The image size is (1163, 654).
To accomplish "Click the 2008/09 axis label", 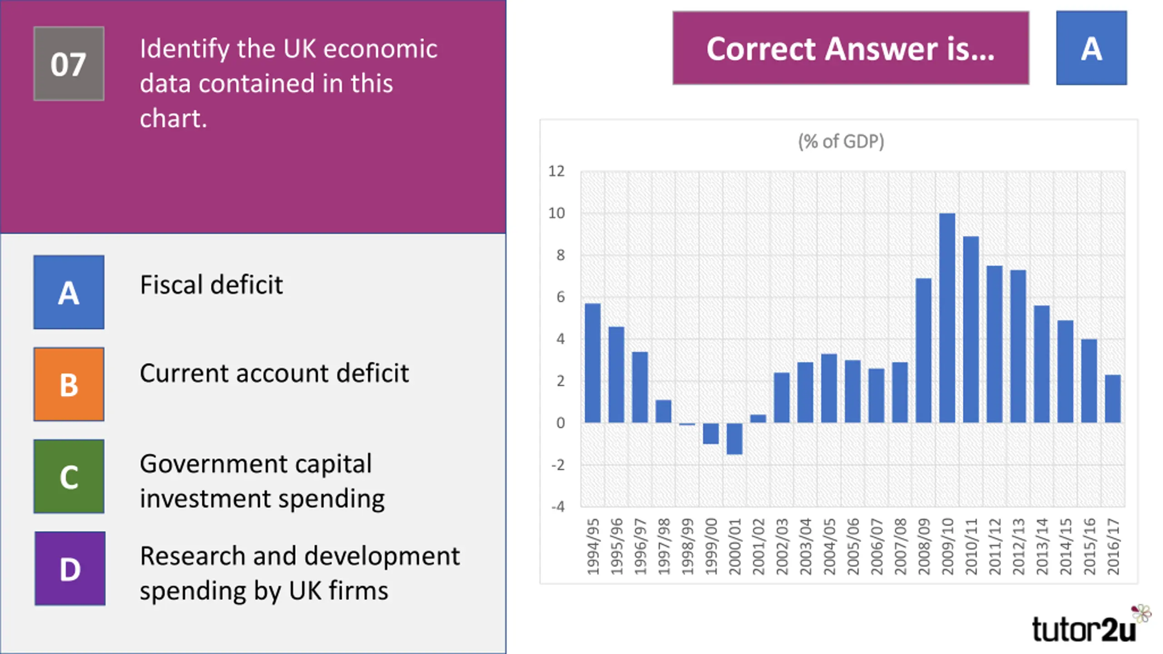I will click(x=924, y=547).
